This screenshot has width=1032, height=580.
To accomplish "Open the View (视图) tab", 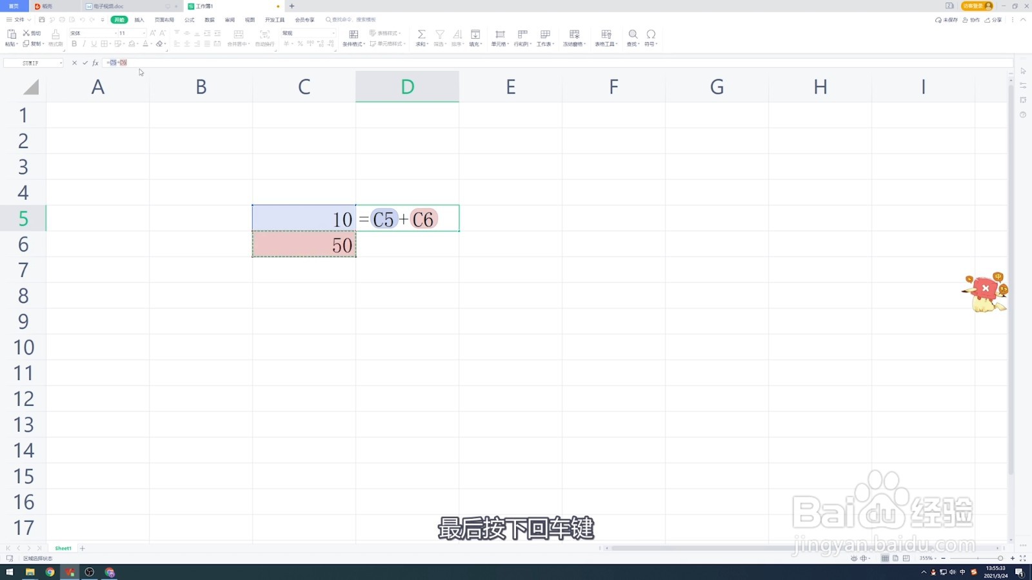I will pos(250,20).
